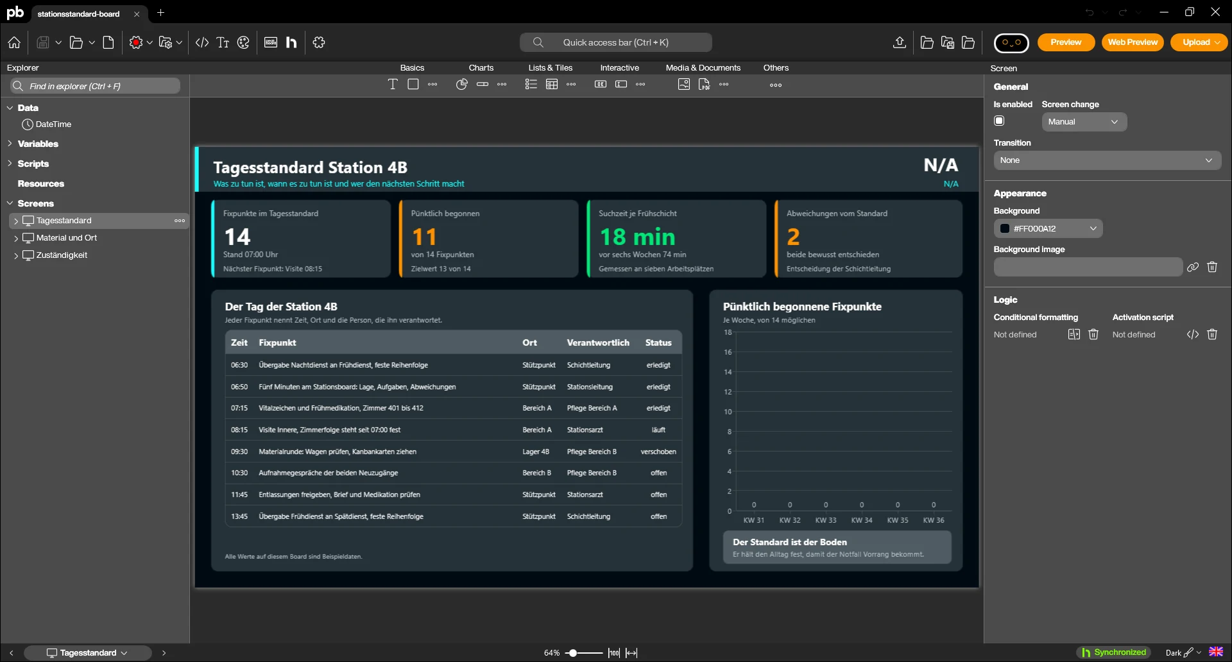Image resolution: width=1232 pixels, height=662 pixels.
Task: Collapse the Data section
Action: tap(10, 108)
